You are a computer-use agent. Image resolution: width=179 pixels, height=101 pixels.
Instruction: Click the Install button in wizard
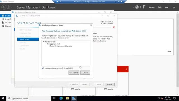99,84
